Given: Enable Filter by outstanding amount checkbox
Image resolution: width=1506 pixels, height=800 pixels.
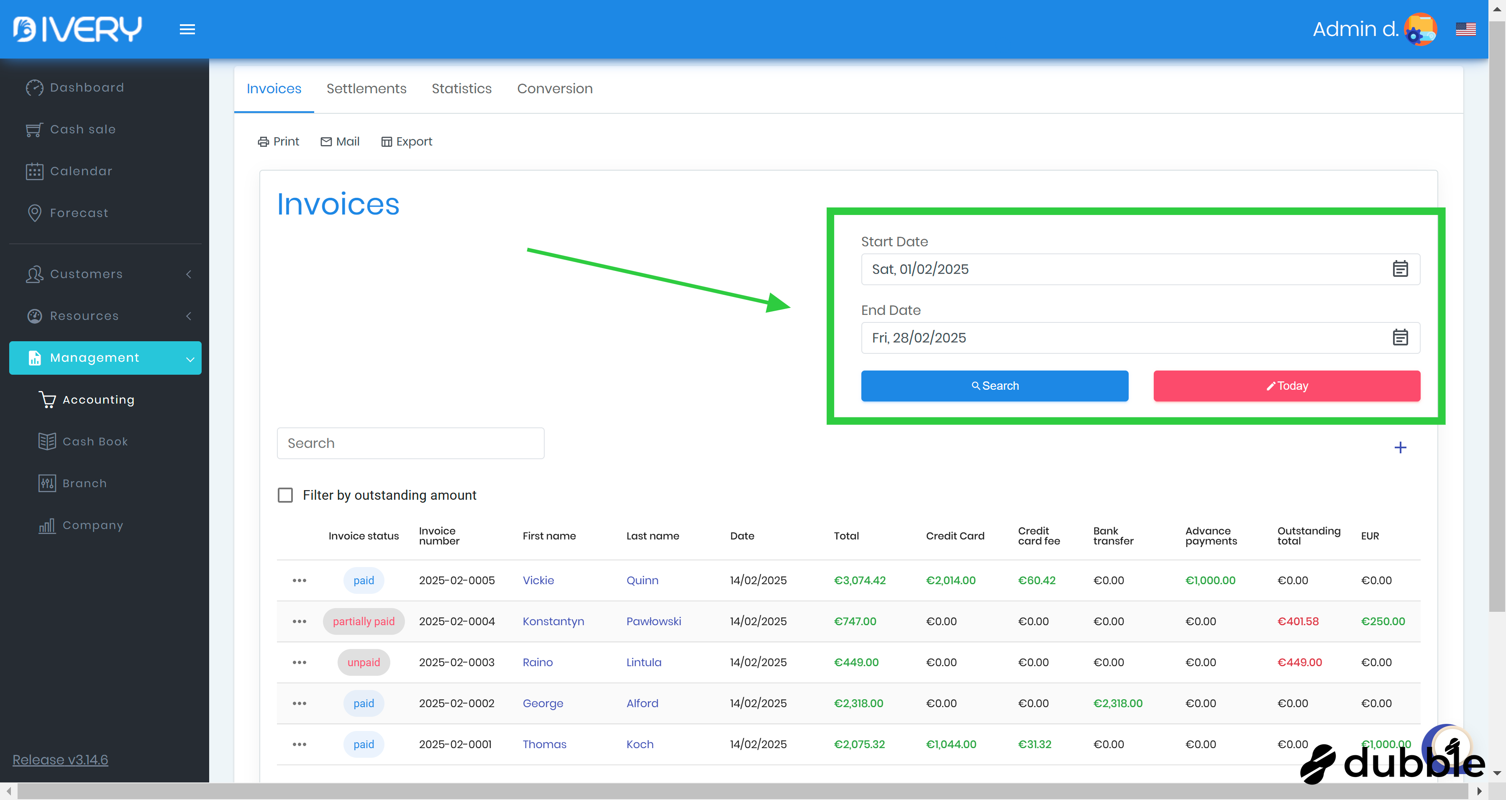Looking at the screenshot, I should [285, 495].
